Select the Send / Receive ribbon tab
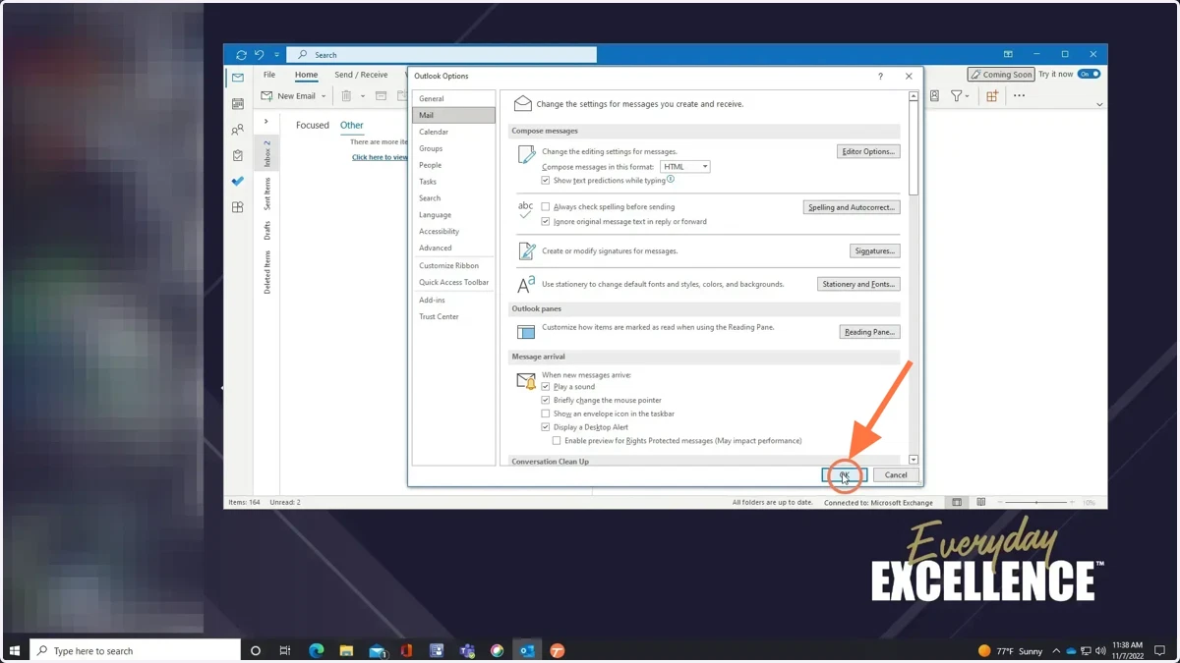Image resolution: width=1180 pixels, height=663 pixels. pos(361,75)
